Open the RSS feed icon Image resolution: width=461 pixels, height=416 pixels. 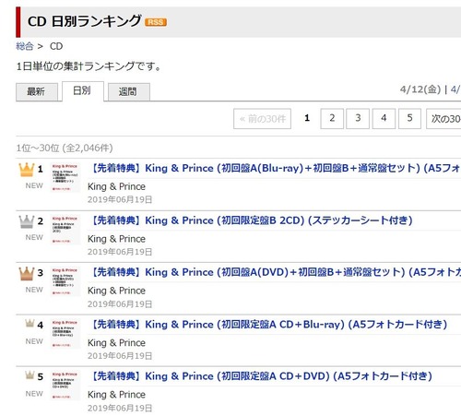tap(156, 22)
